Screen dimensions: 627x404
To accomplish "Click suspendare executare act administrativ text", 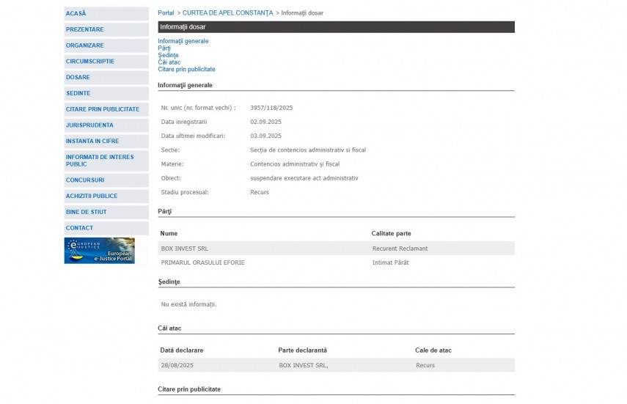I will [x=304, y=178].
